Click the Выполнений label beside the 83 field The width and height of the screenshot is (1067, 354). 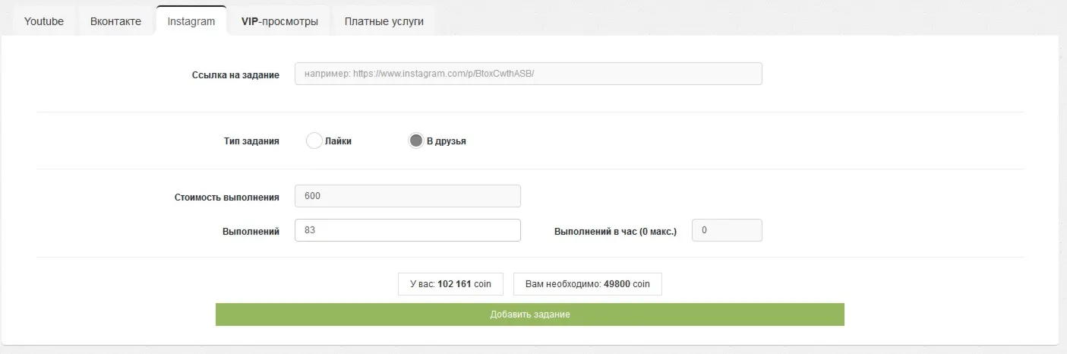click(251, 231)
